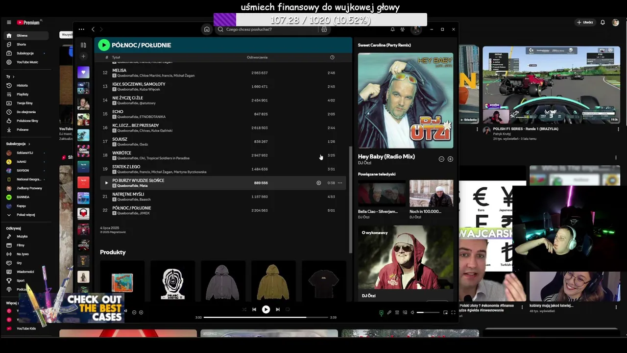Play the track PO BURZY WYJDZIE SŁOŃCE
Image resolution: width=627 pixels, height=353 pixels.
106,183
